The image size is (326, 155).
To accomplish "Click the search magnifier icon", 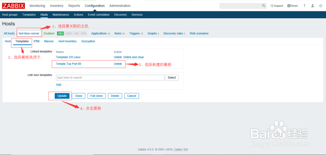I will tap(264, 6).
